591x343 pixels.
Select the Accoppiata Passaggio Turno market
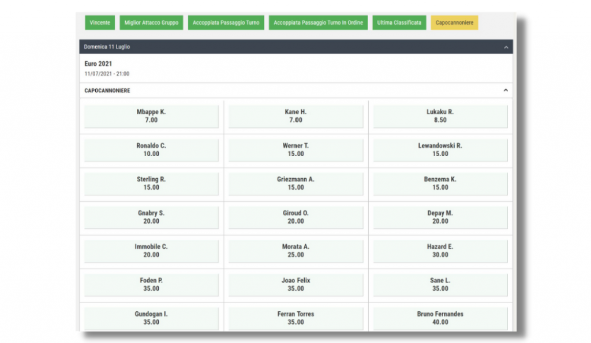point(226,22)
